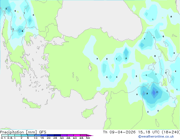Click the legend label '35'
This screenshot has width=180, height=139.
coord(68,138)
